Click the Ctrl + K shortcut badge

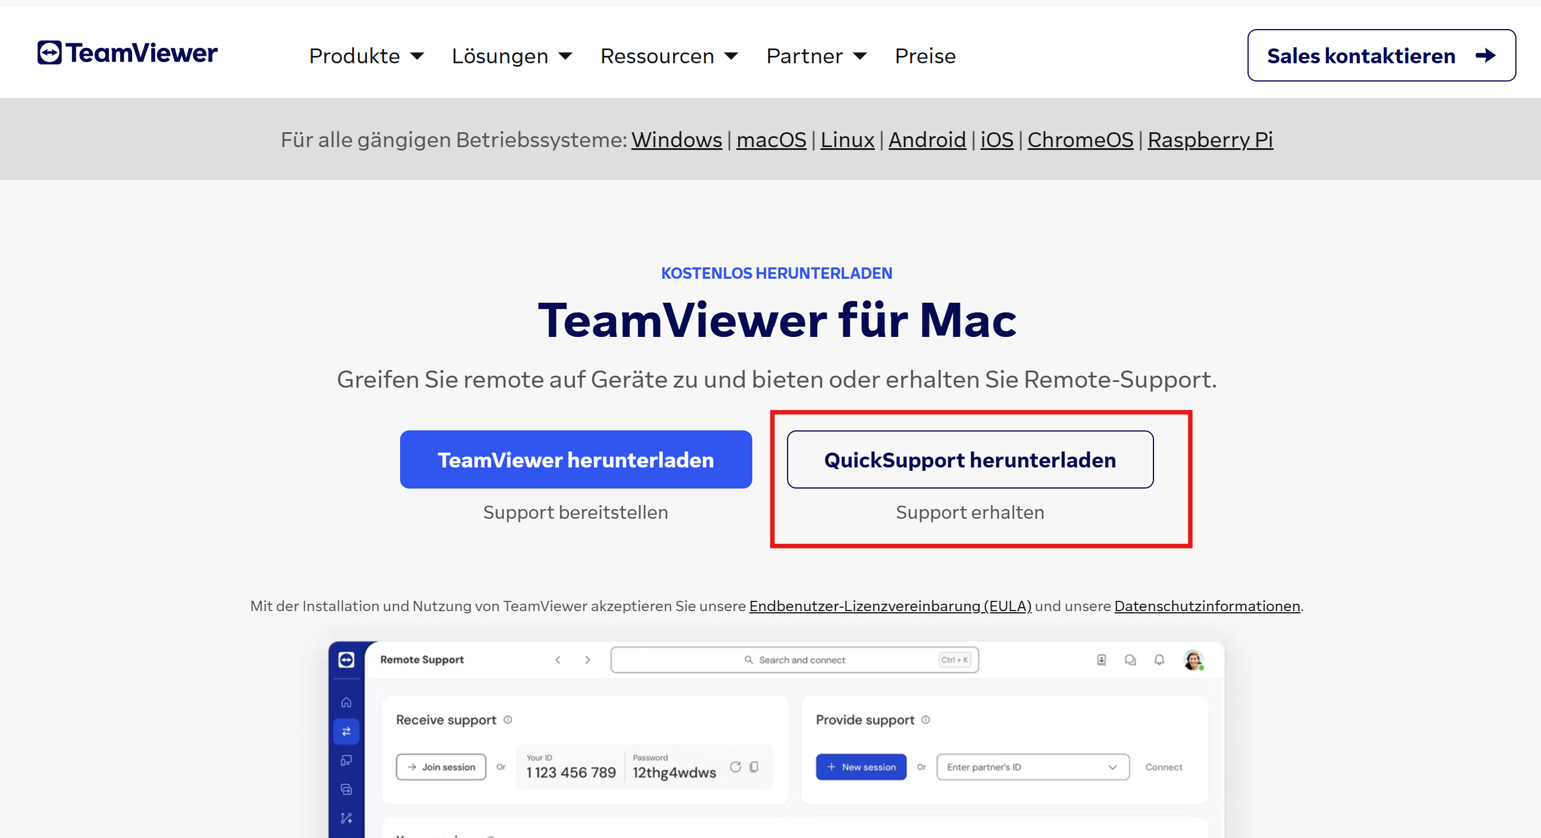[955, 660]
